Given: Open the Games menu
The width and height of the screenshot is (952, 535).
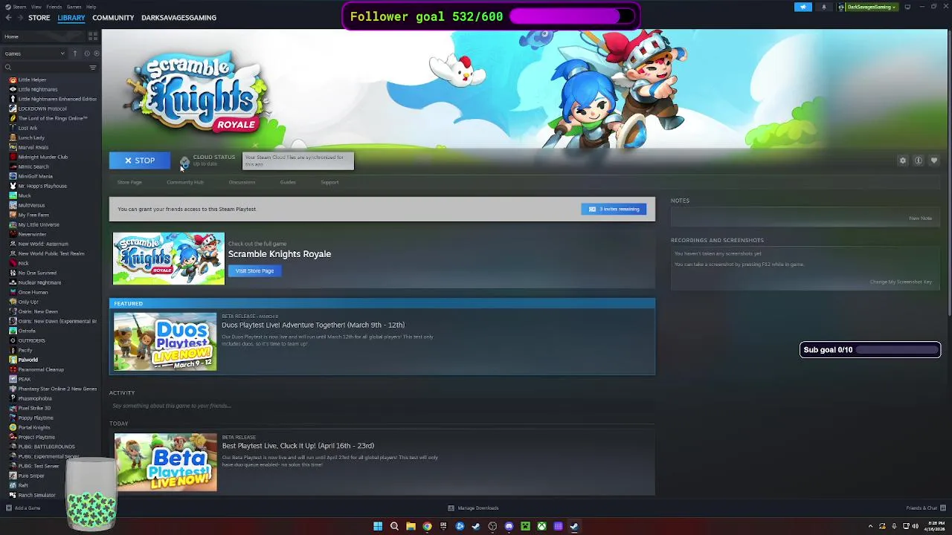Looking at the screenshot, I should [x=74, y=7].
